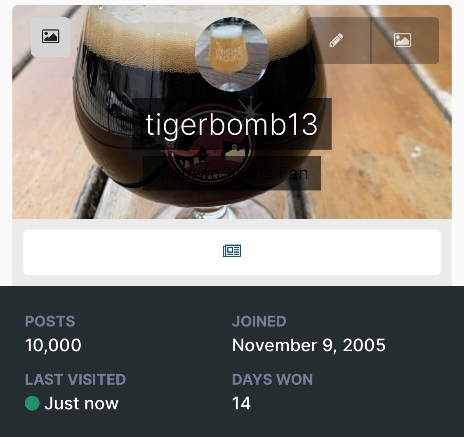Click the JOINED label
464x437 pixels.
coord(259,321)
